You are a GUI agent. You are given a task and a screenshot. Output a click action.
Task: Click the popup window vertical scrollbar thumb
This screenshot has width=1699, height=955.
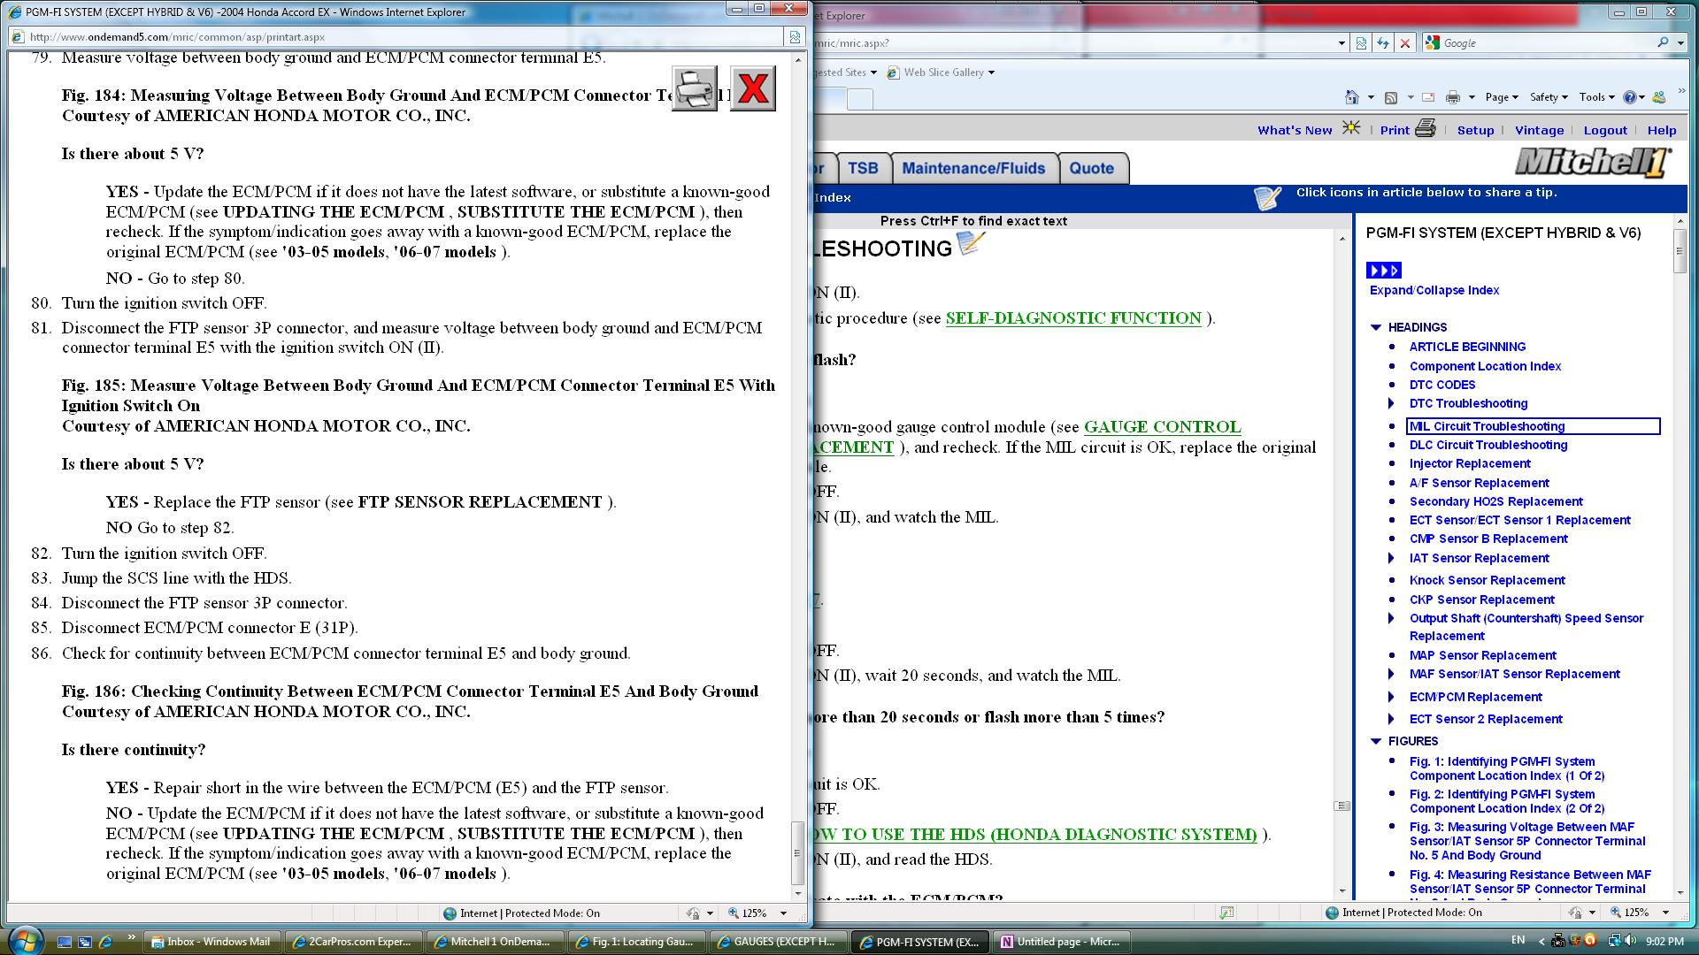(797, 852)
